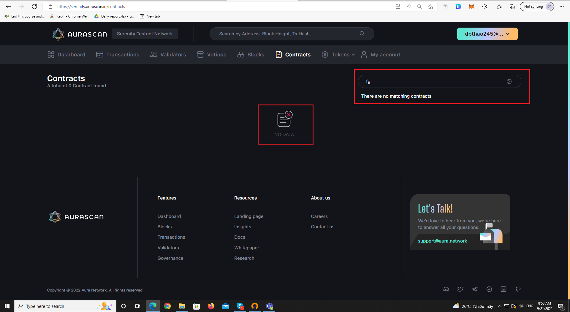
Task: Click the MetaMask extension icon
Action: pos(471,6)
